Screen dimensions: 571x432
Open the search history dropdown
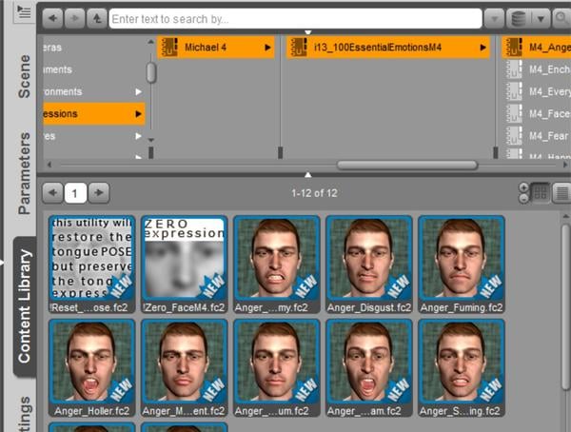pyautogui.click(x=494, y=19)
